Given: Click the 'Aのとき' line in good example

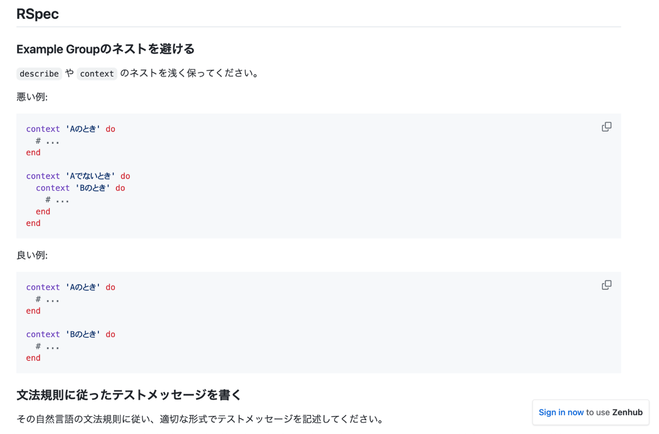Looking at the screenshot, I should click(70, 287).
